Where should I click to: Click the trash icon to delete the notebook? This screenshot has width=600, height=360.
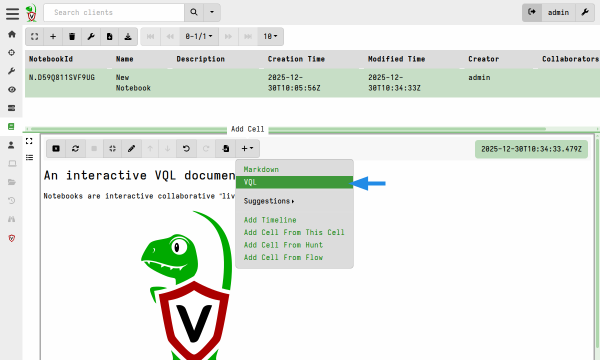click(x=72, y=36)
